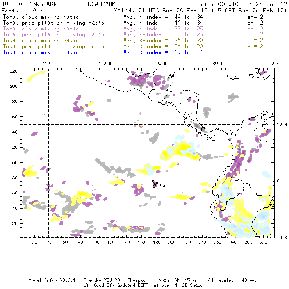Click the Galapagos Islands outline on the map
Viewport: 289px width, 289px height.
(155, 184)
